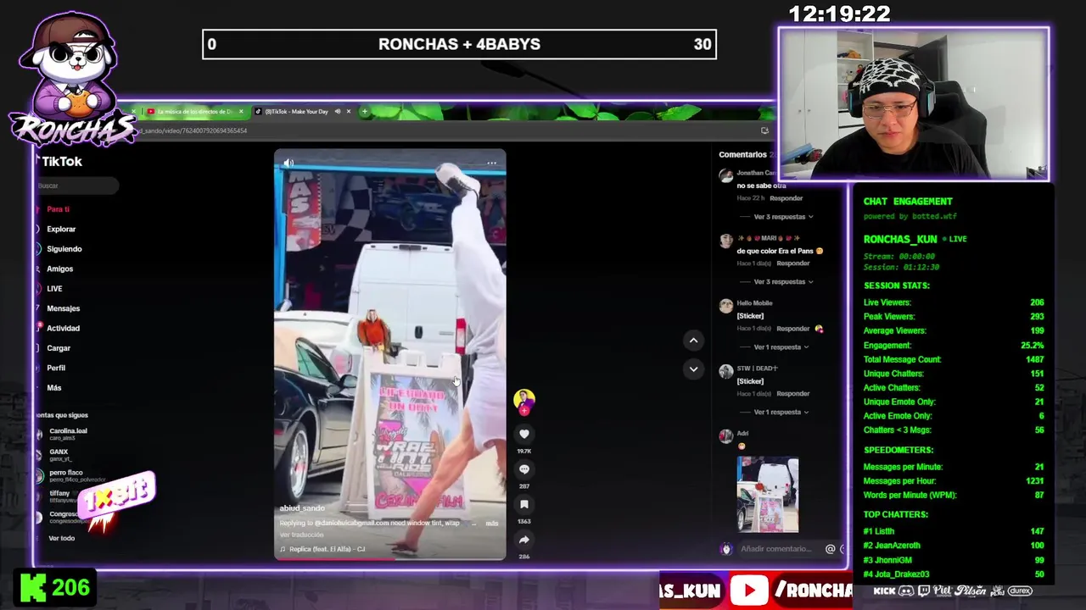Mute the TikTok tab via its speaker icon

click(x=338, y=111)
